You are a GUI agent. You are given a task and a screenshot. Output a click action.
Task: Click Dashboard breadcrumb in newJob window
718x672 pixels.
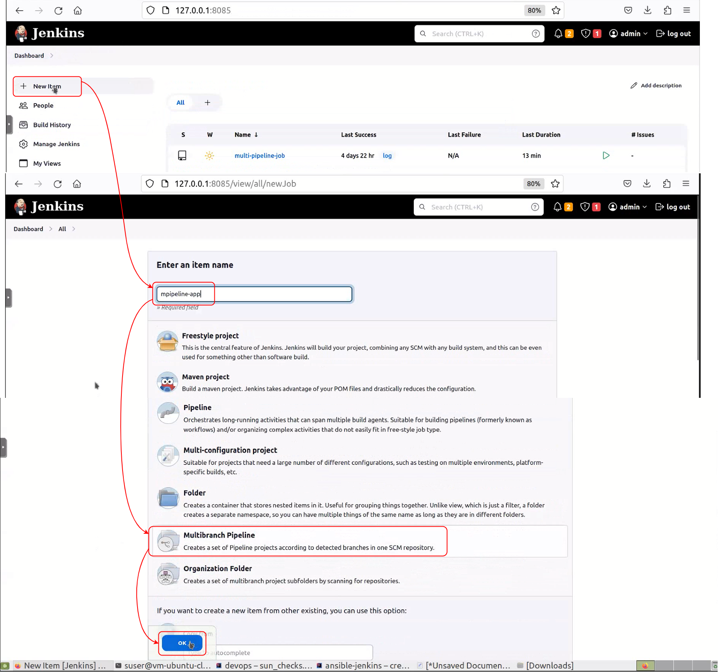[28, 229]
